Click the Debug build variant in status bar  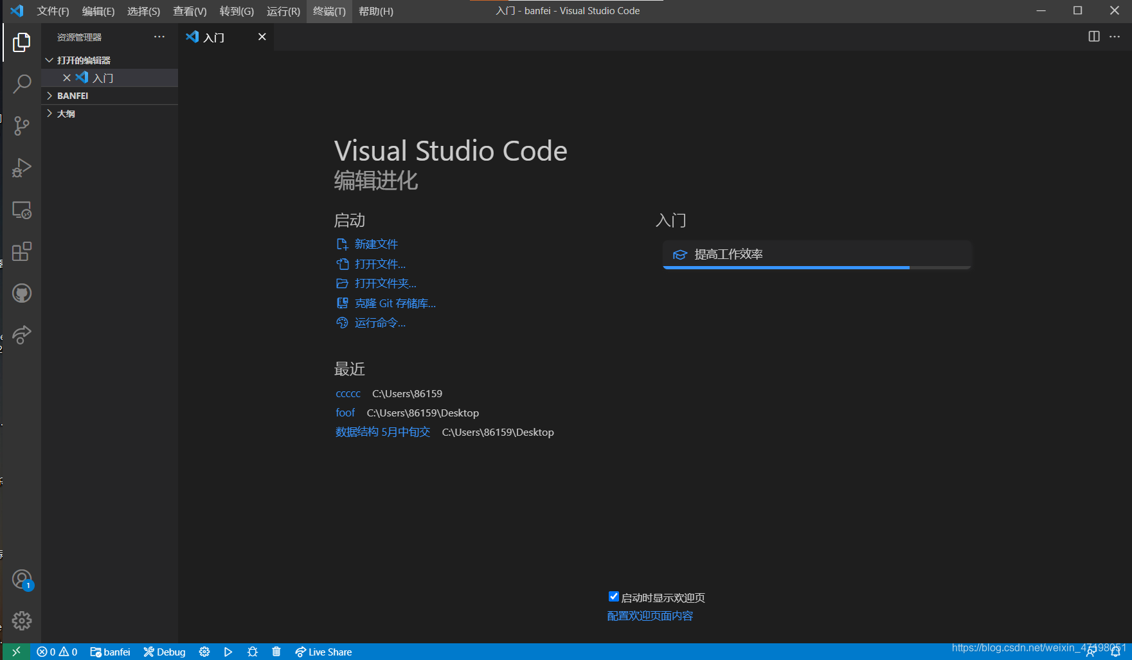165,652
